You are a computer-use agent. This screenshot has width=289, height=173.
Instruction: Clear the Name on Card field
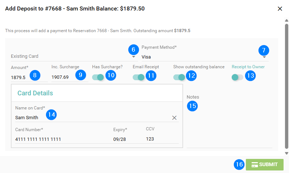click(174, 118)
